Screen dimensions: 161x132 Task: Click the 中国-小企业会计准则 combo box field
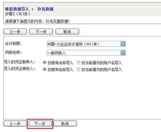86,44
